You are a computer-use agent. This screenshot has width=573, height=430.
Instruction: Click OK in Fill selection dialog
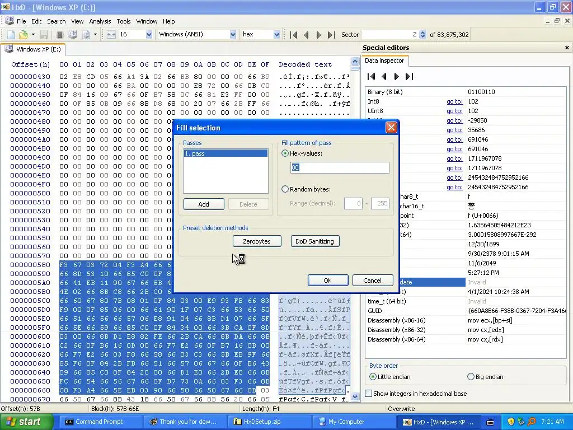[x=328, y=281]
